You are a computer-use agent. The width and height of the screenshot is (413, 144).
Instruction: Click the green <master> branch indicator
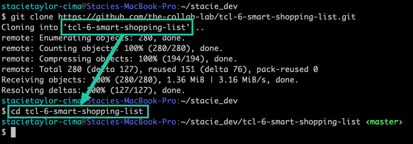(x=384, y=122)
